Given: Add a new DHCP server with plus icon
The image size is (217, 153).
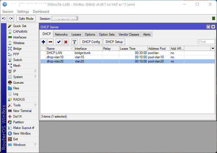Looking at the screenshot, I should click(x=43, y=42).
